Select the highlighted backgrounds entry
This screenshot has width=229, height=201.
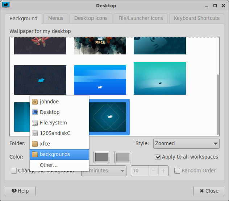coord(59,154)
